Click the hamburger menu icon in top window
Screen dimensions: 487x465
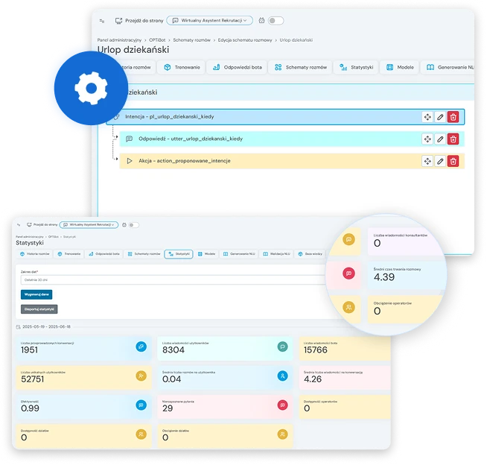point(103,21)
